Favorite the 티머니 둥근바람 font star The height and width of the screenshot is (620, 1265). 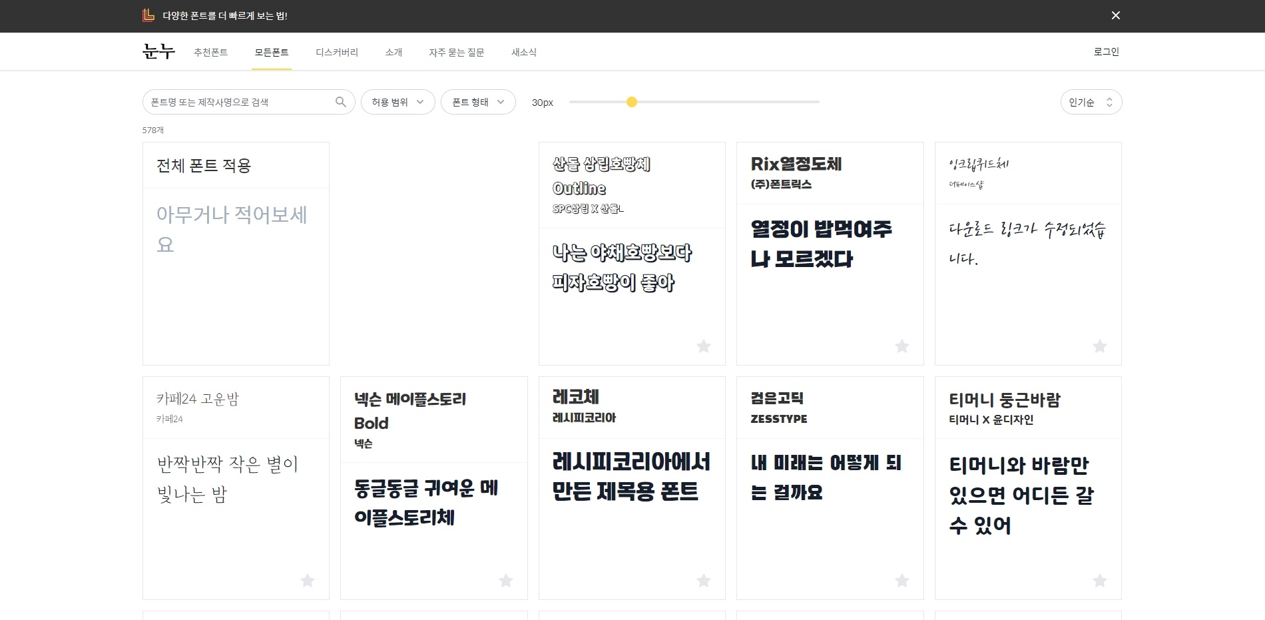1100,581
